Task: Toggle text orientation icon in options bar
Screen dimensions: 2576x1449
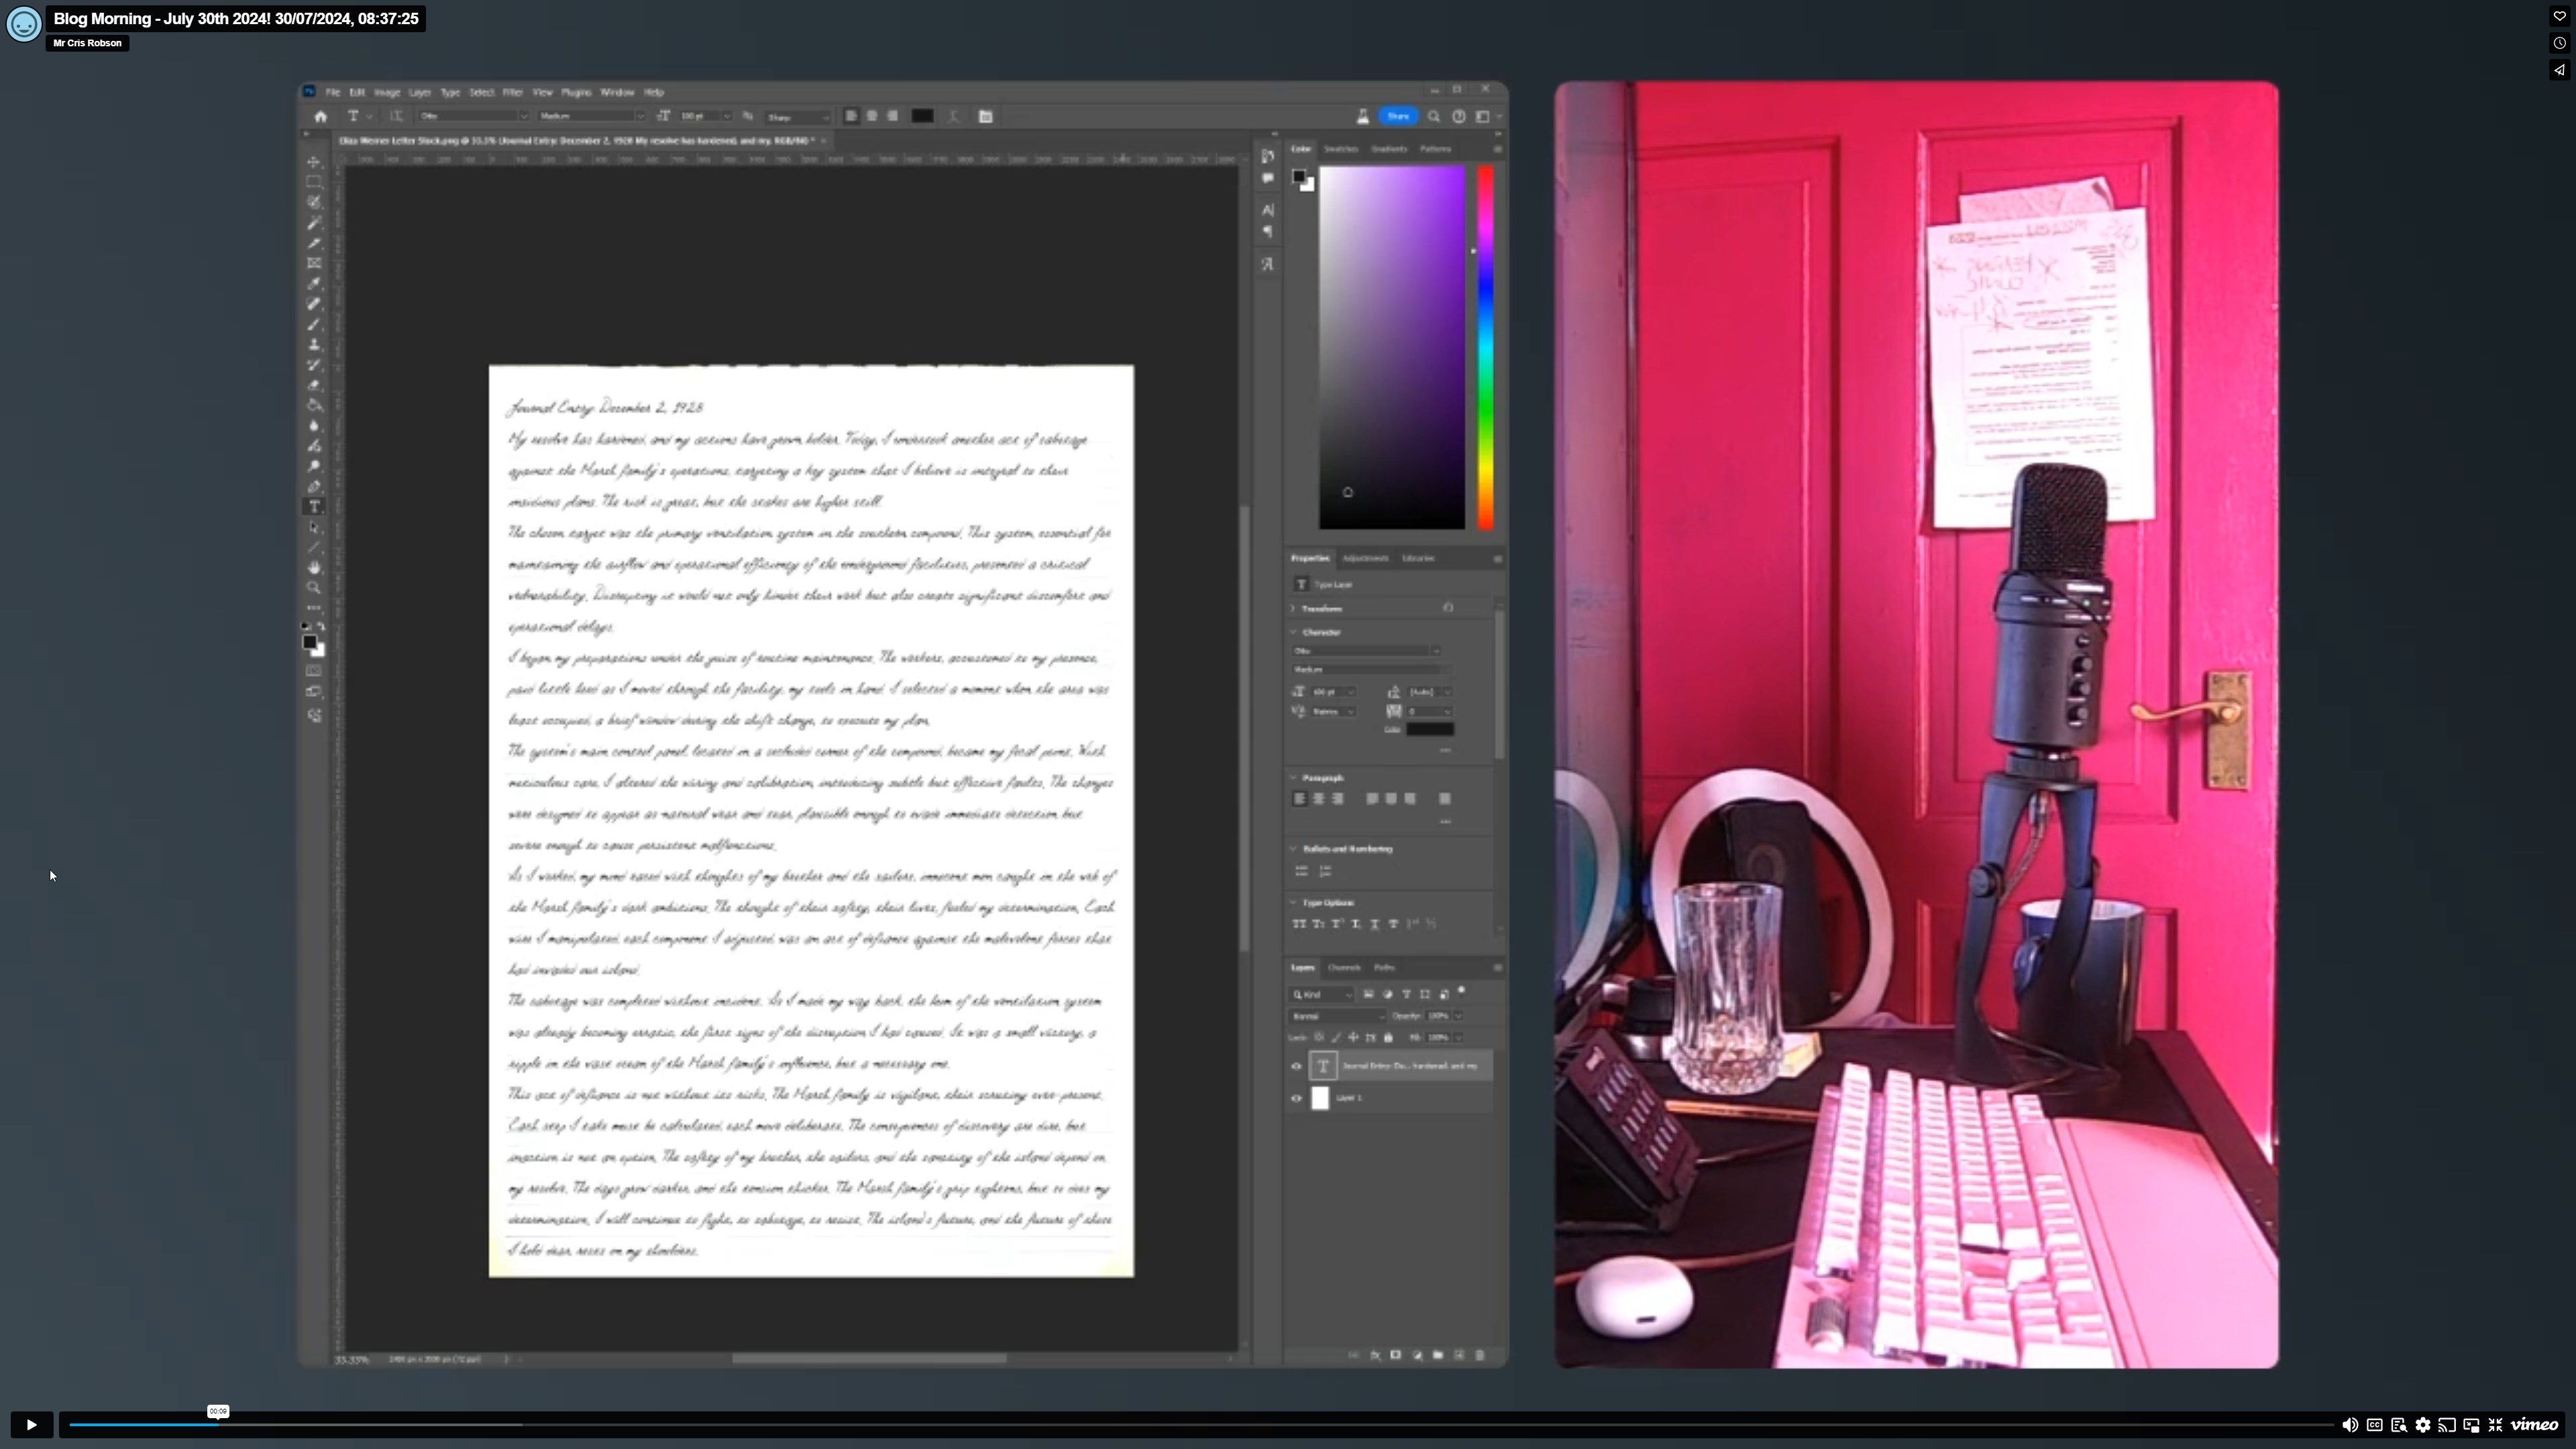Action: pos(396,116)
